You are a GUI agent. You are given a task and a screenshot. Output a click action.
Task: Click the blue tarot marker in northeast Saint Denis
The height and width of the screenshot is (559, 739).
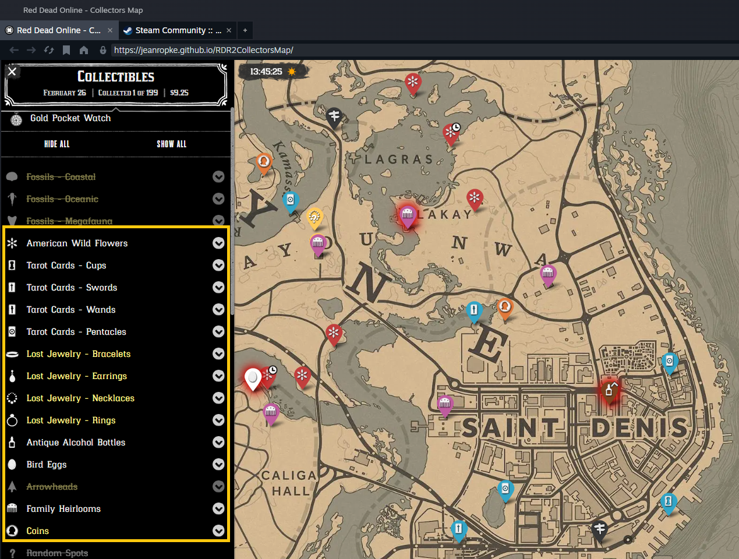click(x=669, y=363)
